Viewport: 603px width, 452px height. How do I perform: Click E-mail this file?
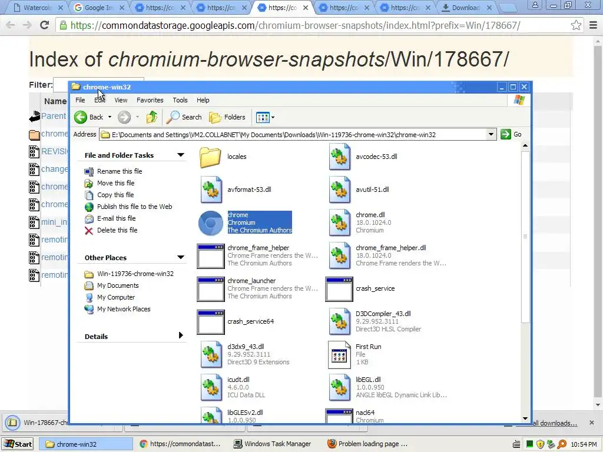[116, 218]
